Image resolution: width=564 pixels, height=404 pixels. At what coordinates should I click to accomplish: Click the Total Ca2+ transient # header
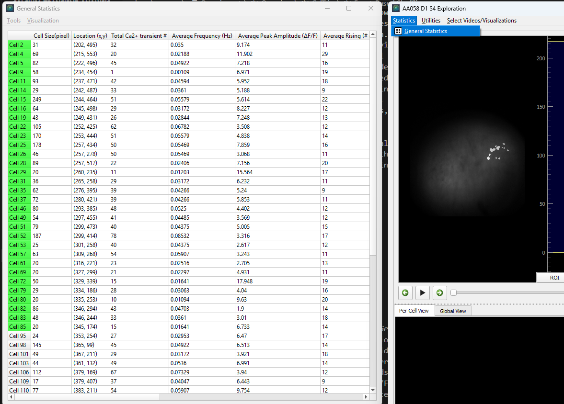click(139, 35)
